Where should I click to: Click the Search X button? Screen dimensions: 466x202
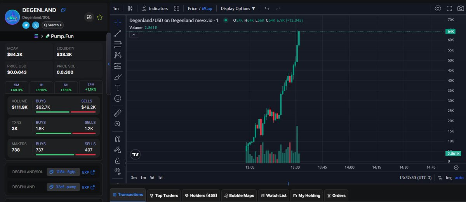click(x=53, y=25)
